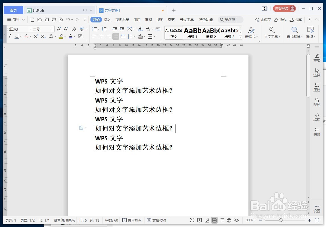Viewport: 326px width, 227px height.
Task: Switch to web layout globe icon
Action: pos(229,220)
